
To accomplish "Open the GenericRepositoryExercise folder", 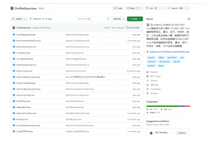I will [29, 89].
